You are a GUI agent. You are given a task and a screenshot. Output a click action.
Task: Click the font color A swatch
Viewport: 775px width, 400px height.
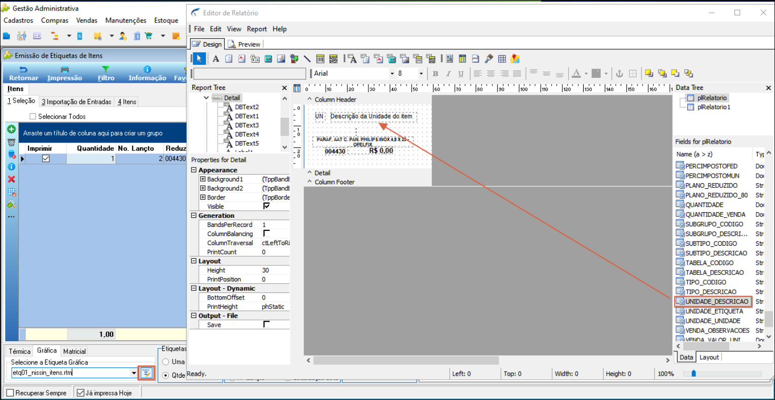[576, 74]
